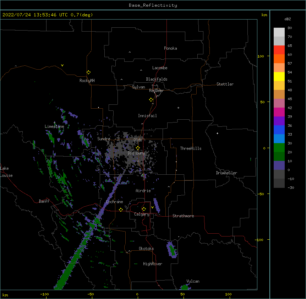The image size is (306, 299).
Task: Click the bright green swatch below 30
Action: (279, 148)
